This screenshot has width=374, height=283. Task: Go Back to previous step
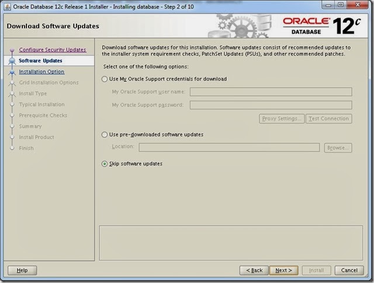(254, 270)
